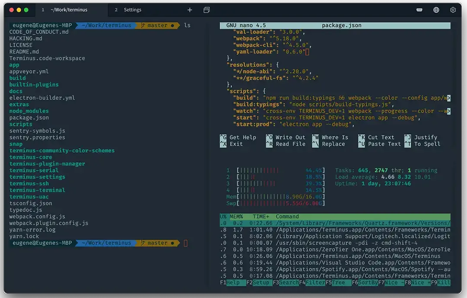Click the To Spell shortcut in nano
The height and width of the screenshot is (298, 467).
422,144
